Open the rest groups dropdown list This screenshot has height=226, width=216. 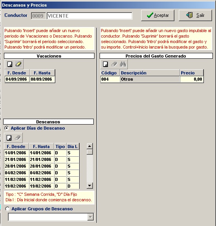pos(90,217)
